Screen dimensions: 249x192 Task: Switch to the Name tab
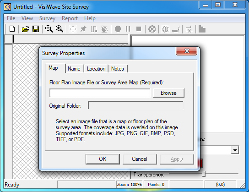click(74, 69)
